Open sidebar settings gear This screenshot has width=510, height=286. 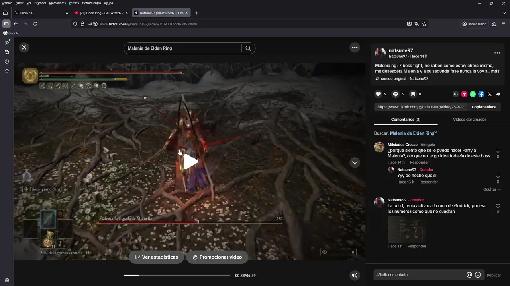click(7, 280)
